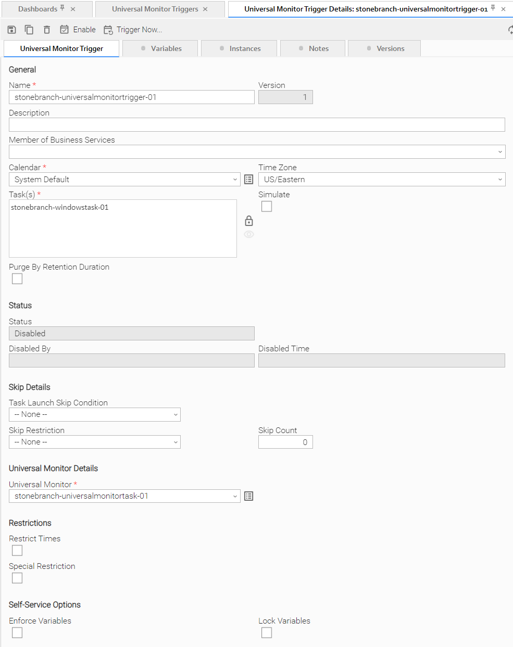Check the Simulate checkbox

(x=267, y=207)
